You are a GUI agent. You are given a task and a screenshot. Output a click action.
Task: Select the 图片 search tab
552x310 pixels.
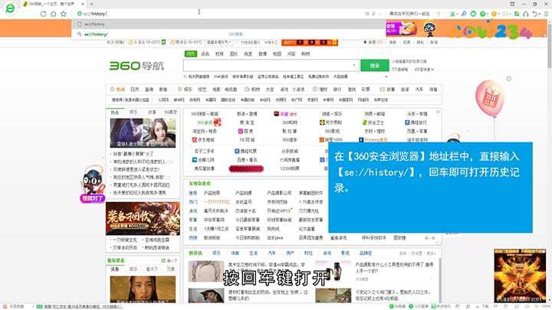[x=234, y=54]
